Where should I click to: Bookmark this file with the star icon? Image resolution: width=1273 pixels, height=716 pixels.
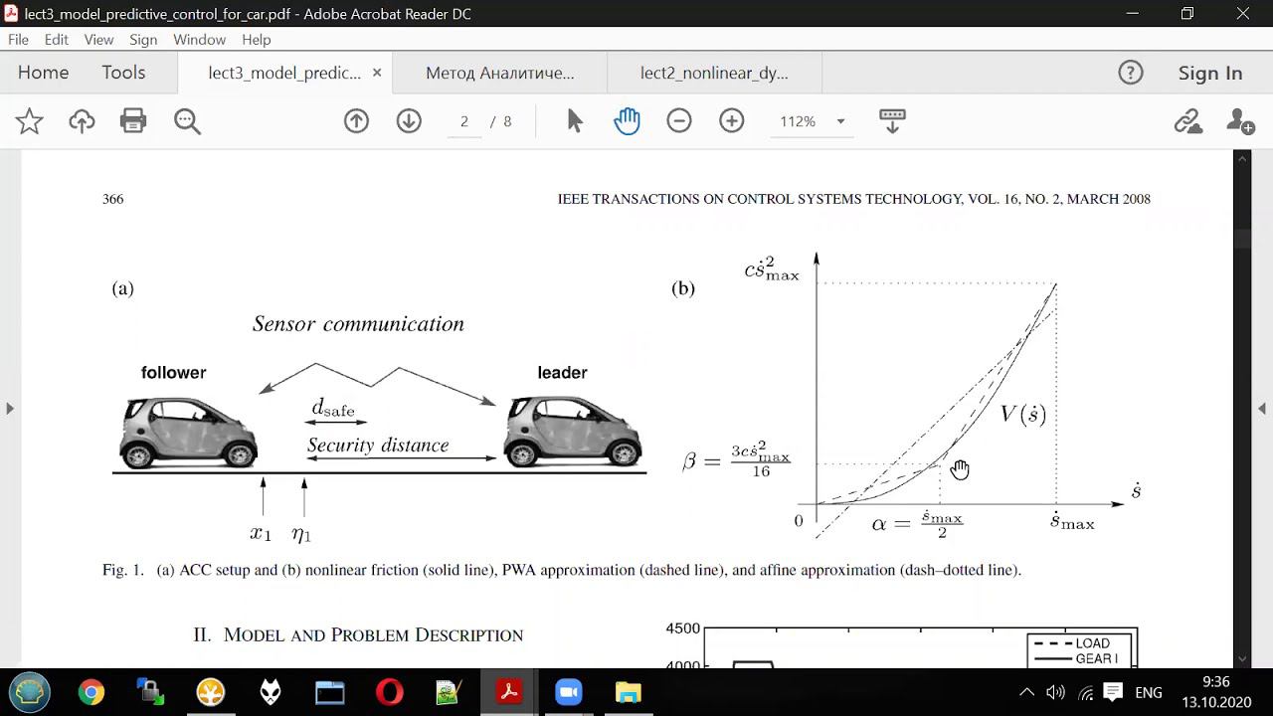click(29, 121)
